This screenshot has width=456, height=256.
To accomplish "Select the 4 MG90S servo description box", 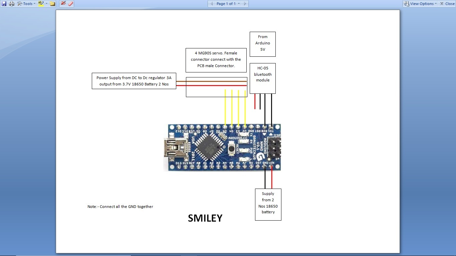I will tap(216, 60).
